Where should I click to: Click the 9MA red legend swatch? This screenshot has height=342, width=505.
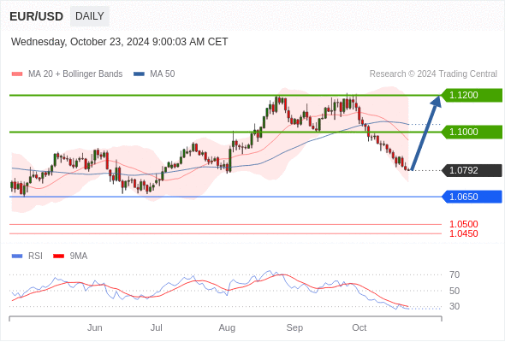(x=58, y=256)
